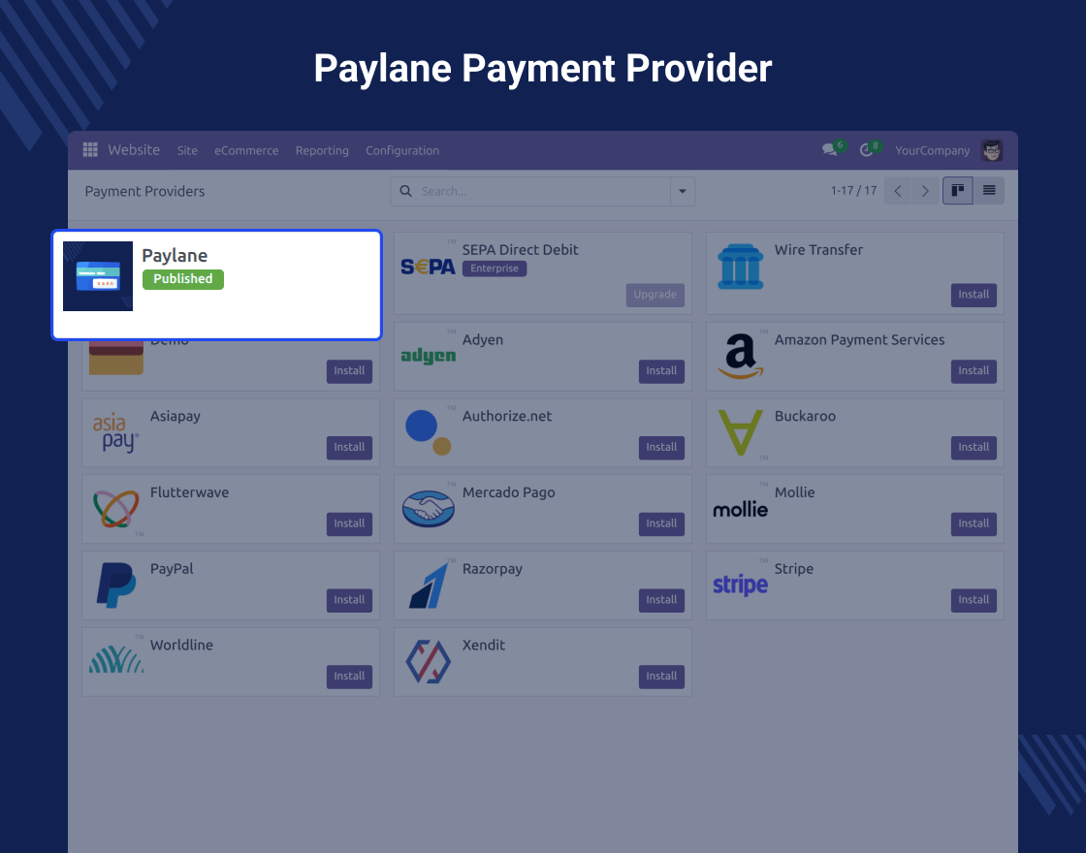Click the SEPA Direct Debit title

(x=520, y=250)
